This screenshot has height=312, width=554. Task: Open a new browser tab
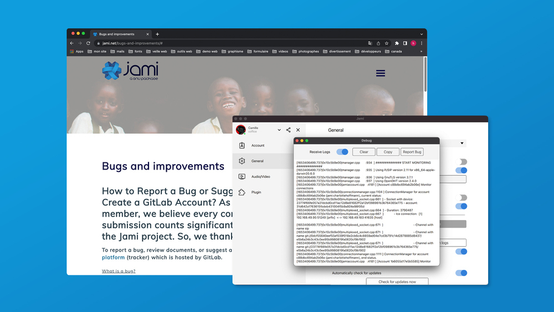click(157, 34)
